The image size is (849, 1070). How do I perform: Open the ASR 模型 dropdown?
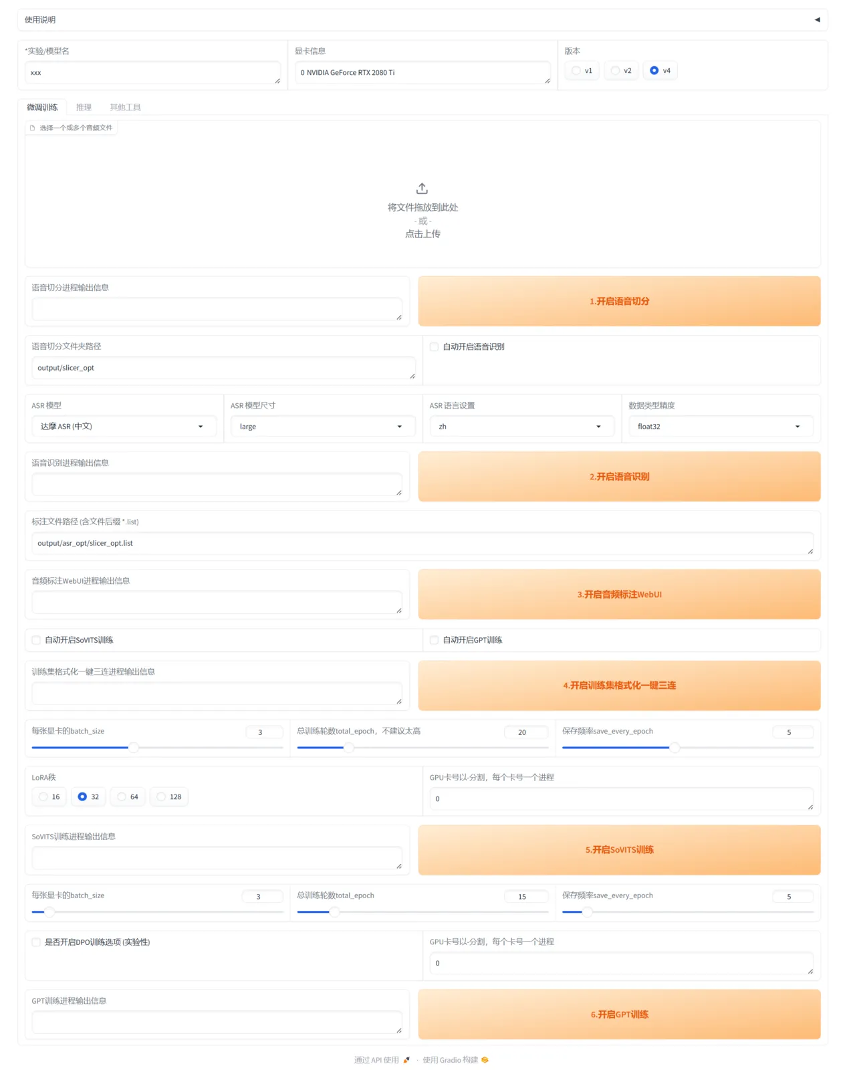(x=124, y=427)
